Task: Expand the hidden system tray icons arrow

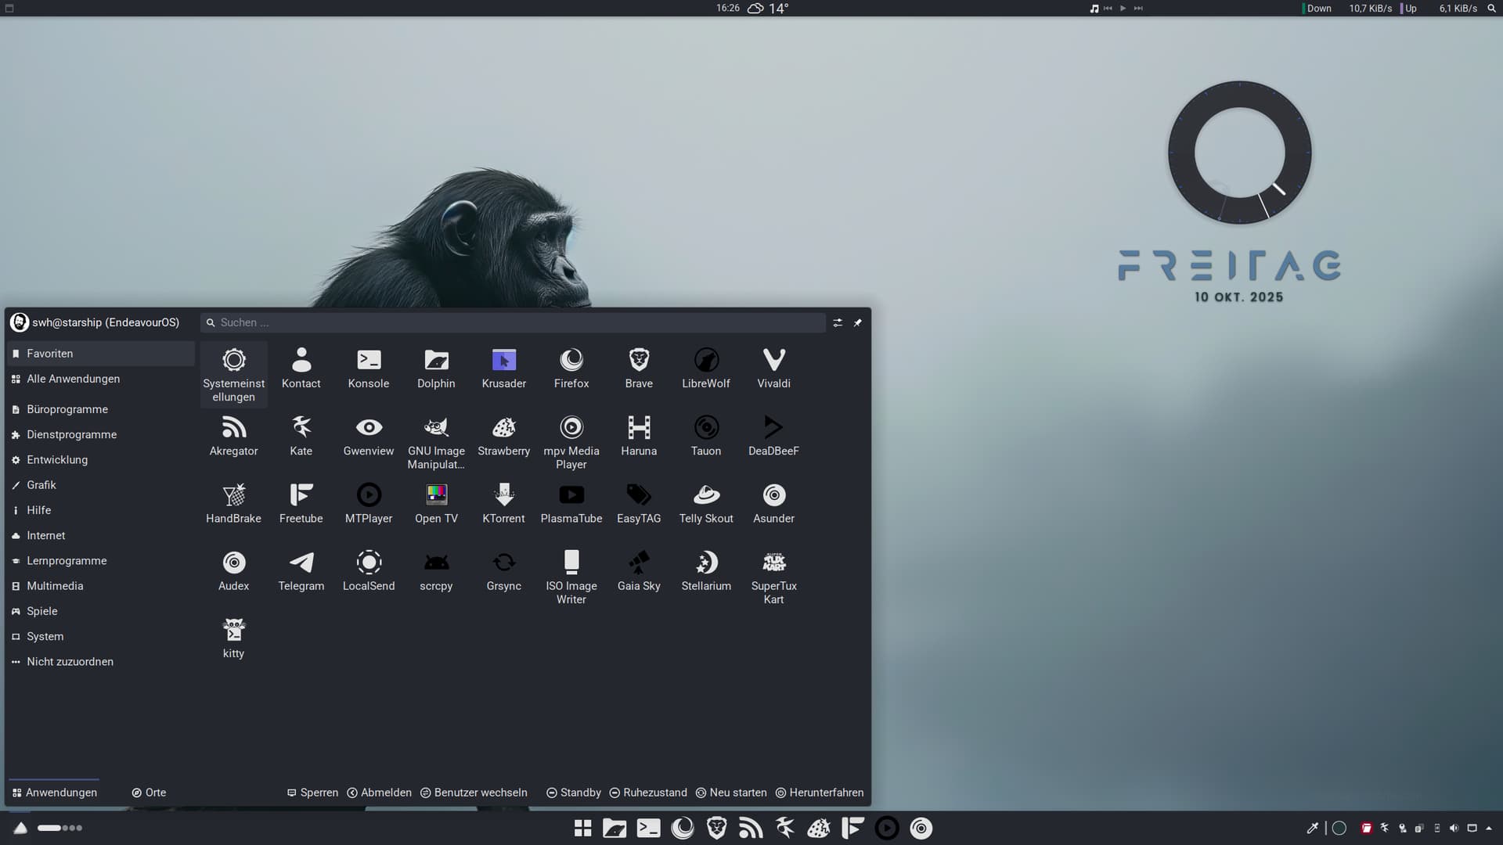Action: point(1489,828)
